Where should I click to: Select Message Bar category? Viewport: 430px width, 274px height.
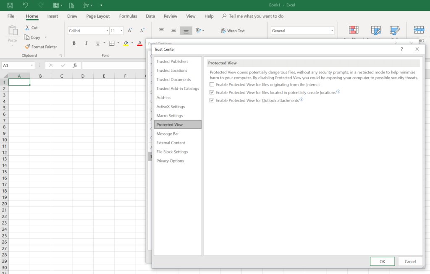178,134
